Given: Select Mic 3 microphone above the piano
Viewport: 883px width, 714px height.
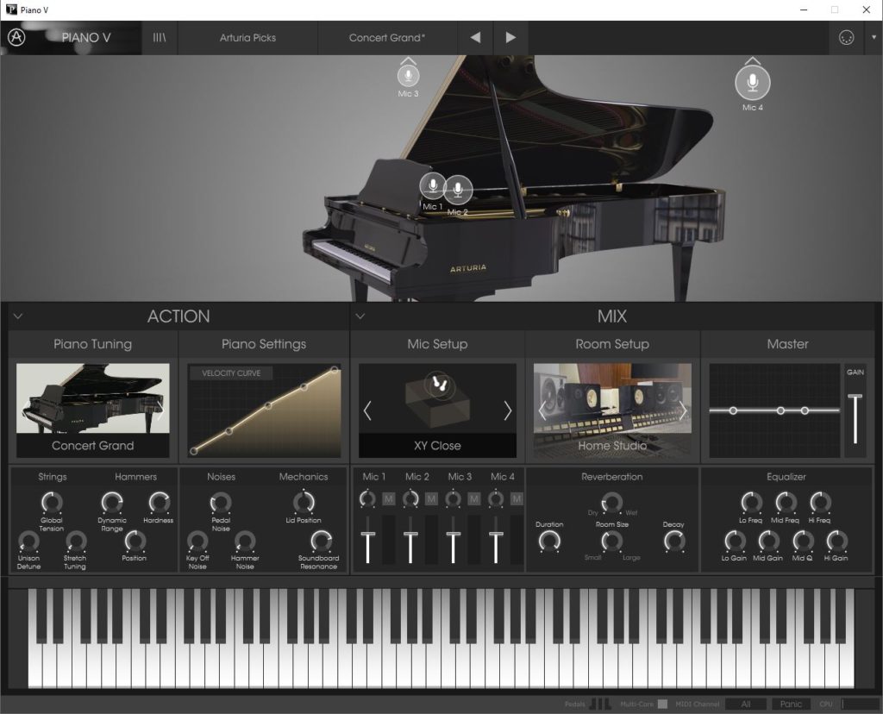Looking at the screenshot, I should pos(408,76).
